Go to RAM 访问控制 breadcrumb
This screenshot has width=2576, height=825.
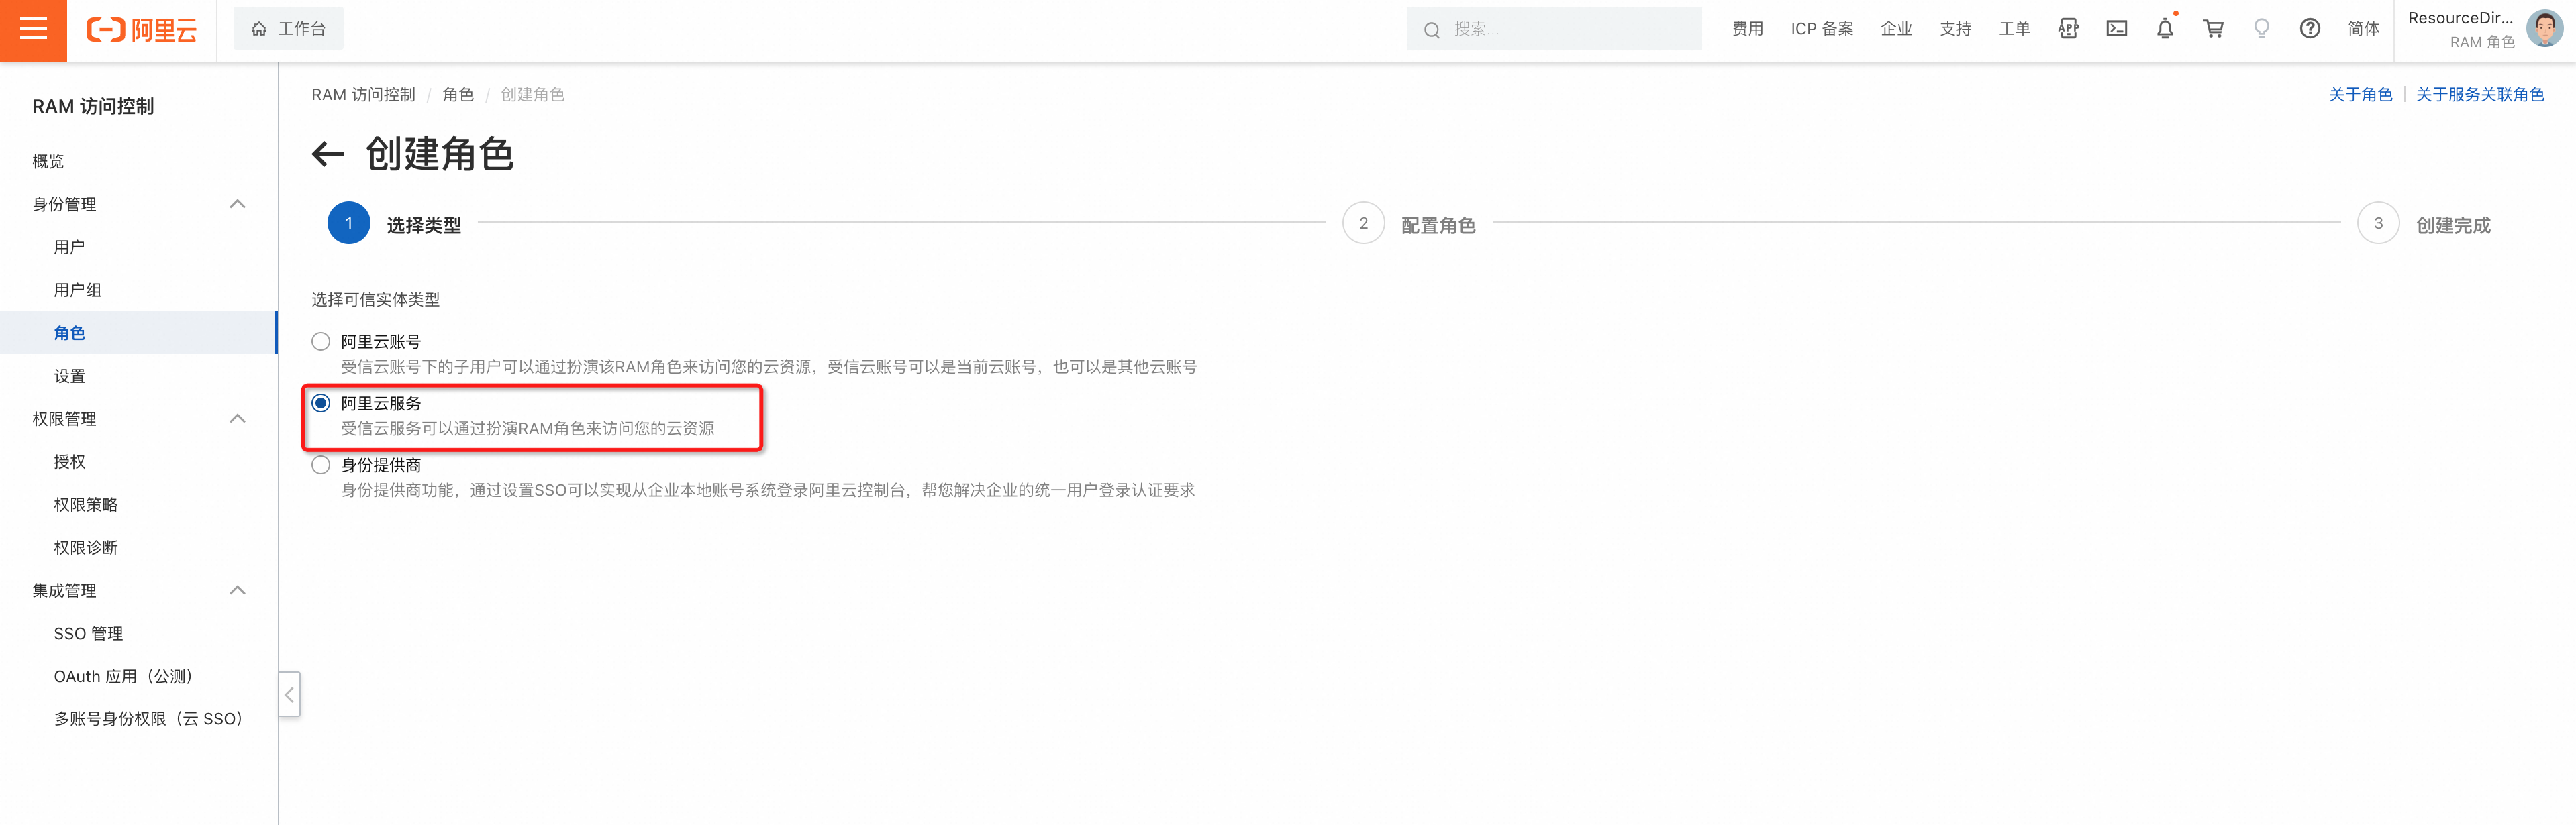tap(363, 94)
